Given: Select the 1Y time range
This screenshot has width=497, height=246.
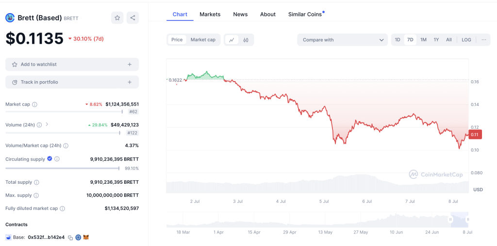Looking at the screenshot, I should [x=436, y=40].
